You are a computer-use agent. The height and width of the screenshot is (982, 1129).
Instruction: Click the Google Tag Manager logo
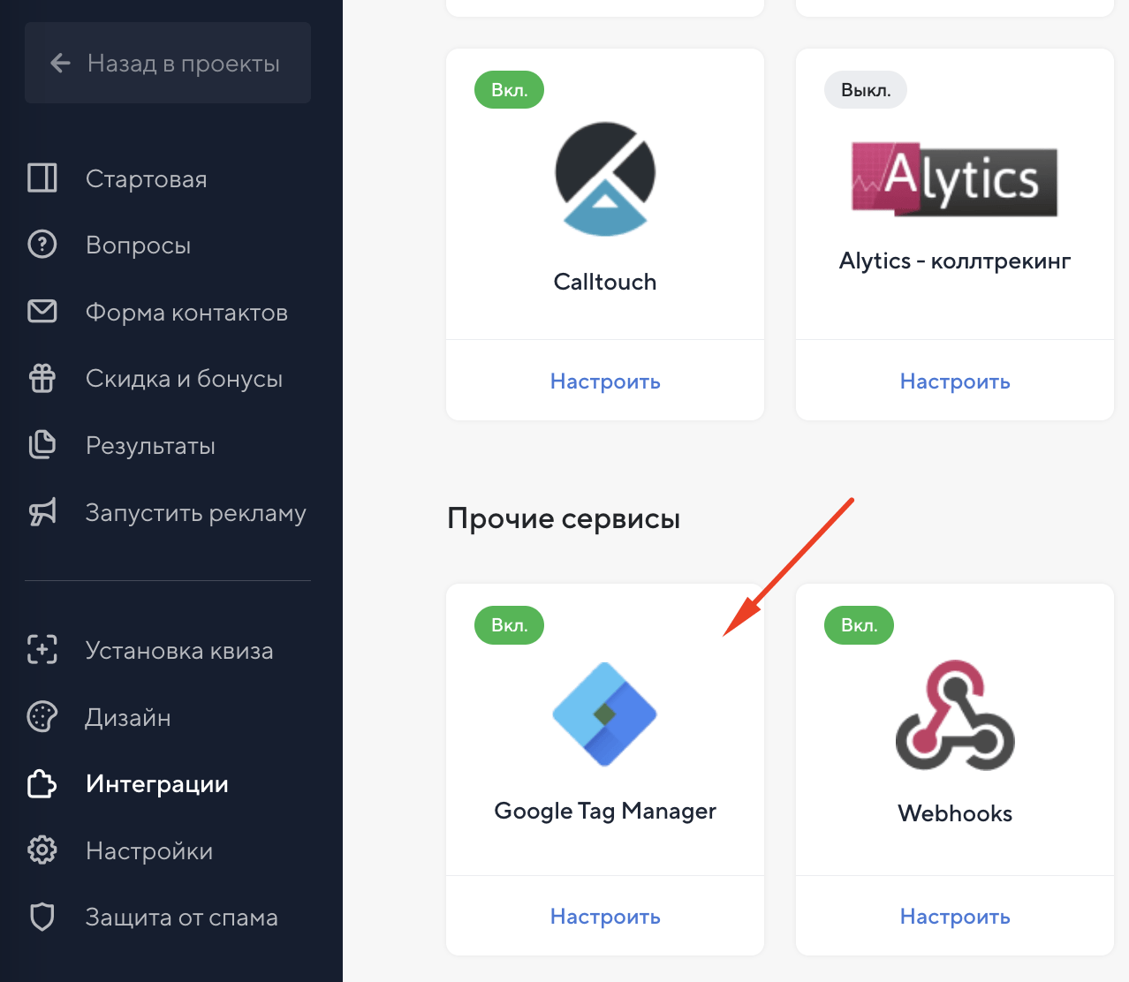tap(605, 714)
